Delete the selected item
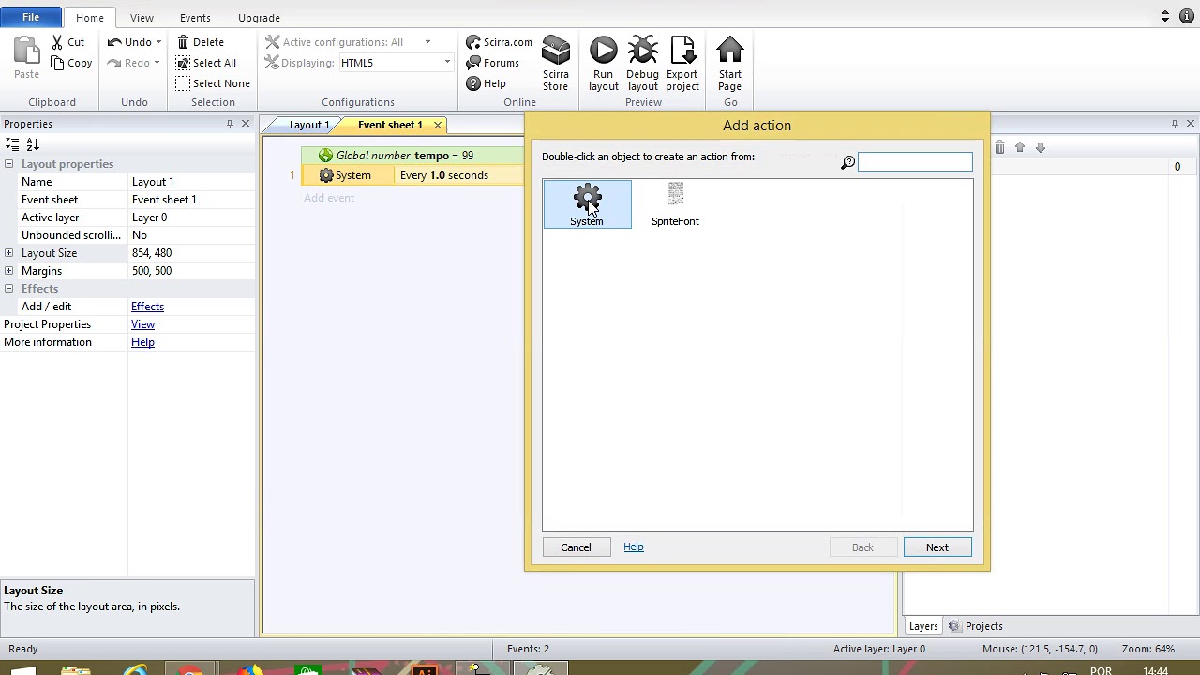Viewport: 1200px width, 675px height. click(201, 42)
